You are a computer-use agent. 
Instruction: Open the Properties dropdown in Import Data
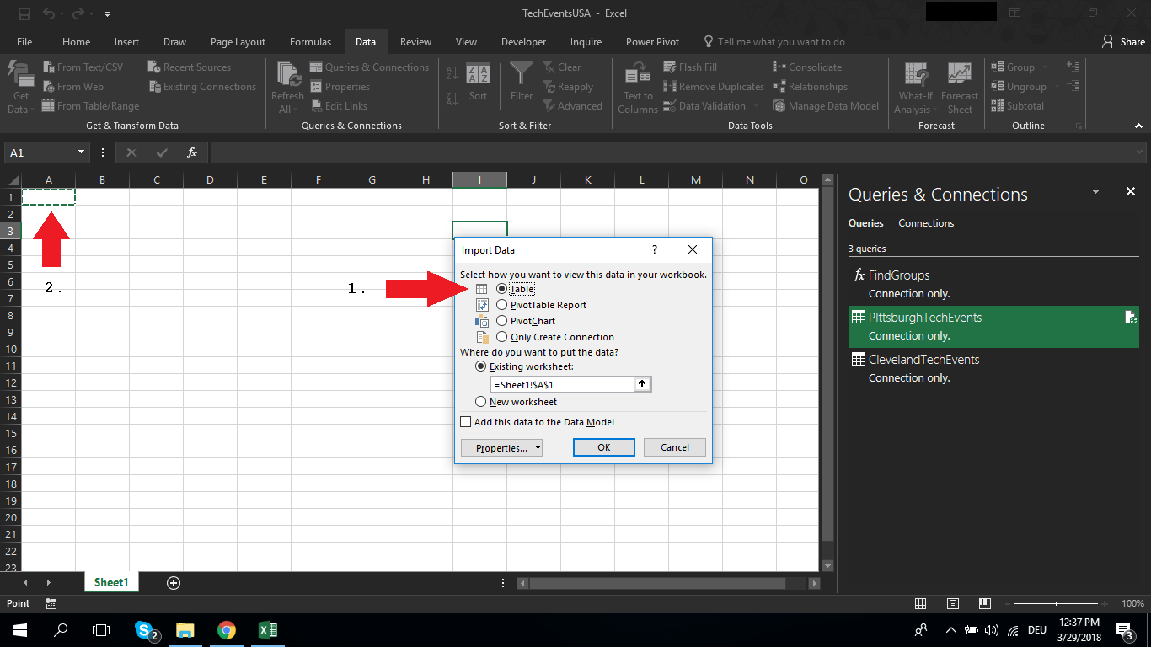[x=501, y=448]
